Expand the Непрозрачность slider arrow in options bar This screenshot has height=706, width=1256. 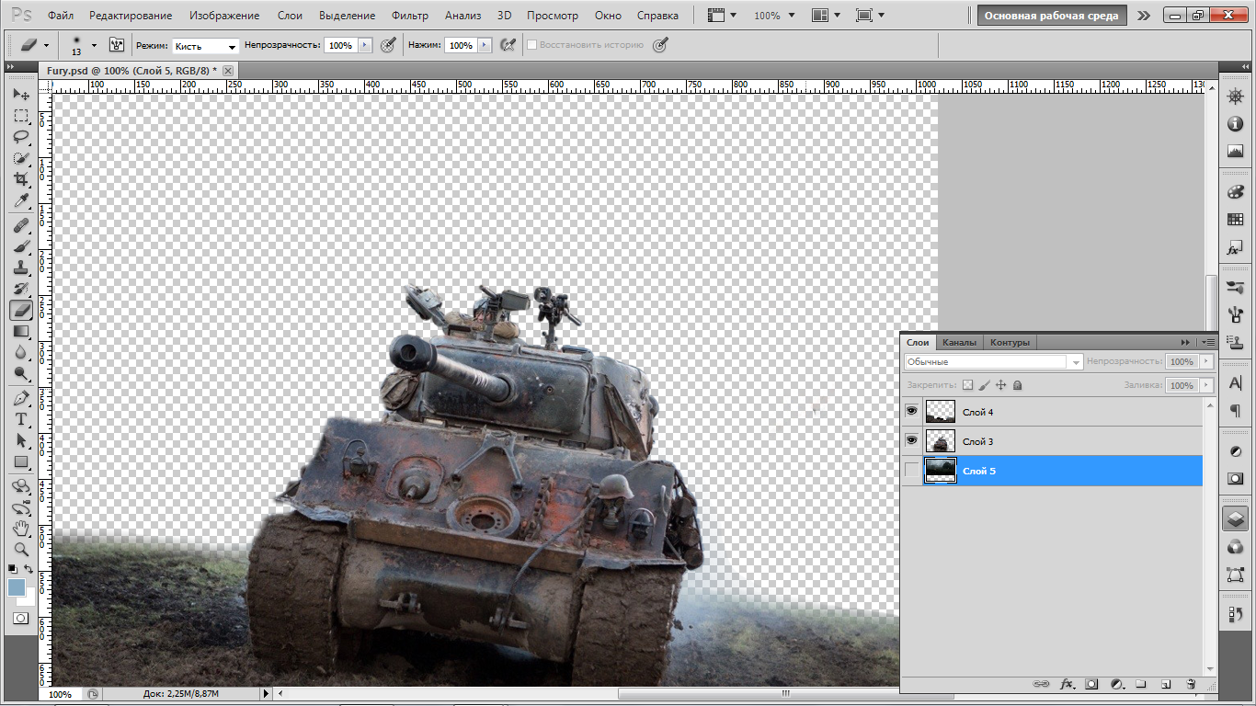pos(365,45)
